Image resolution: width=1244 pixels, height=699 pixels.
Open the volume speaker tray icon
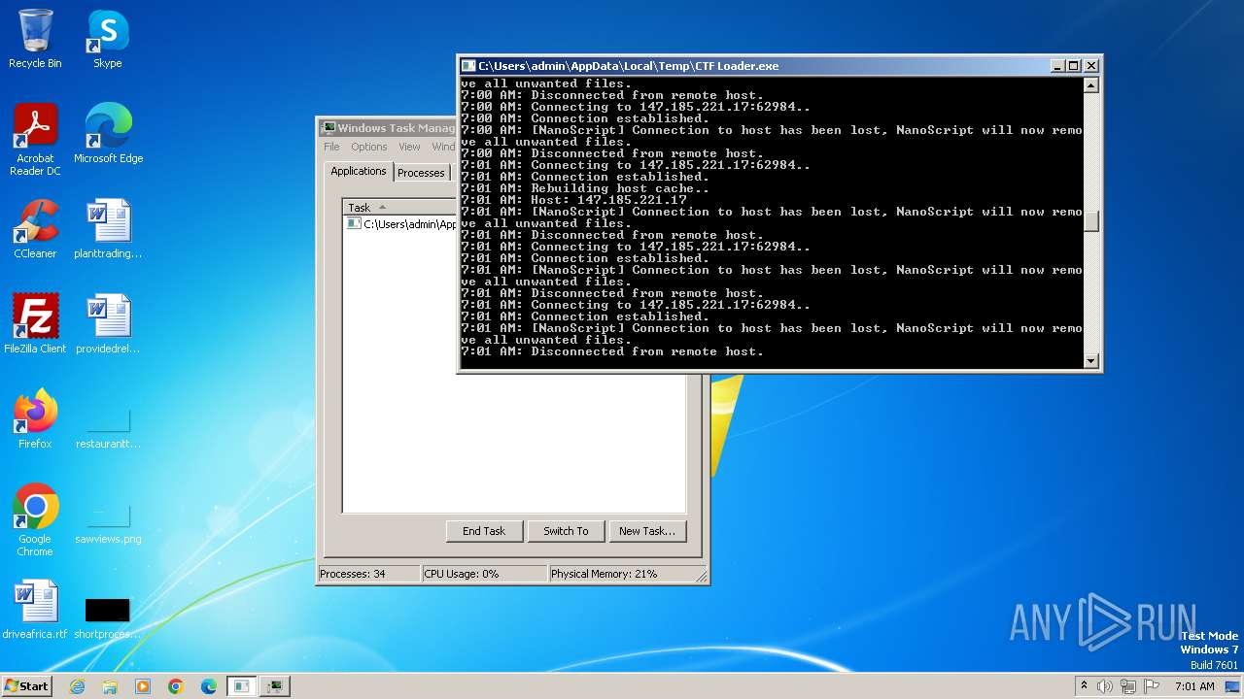1105,686
